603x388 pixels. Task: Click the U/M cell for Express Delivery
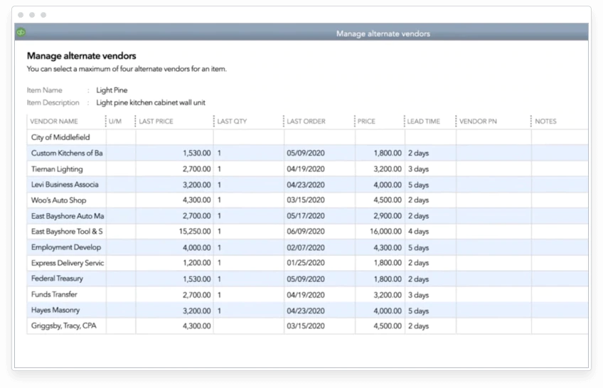[x=120, y=263]
